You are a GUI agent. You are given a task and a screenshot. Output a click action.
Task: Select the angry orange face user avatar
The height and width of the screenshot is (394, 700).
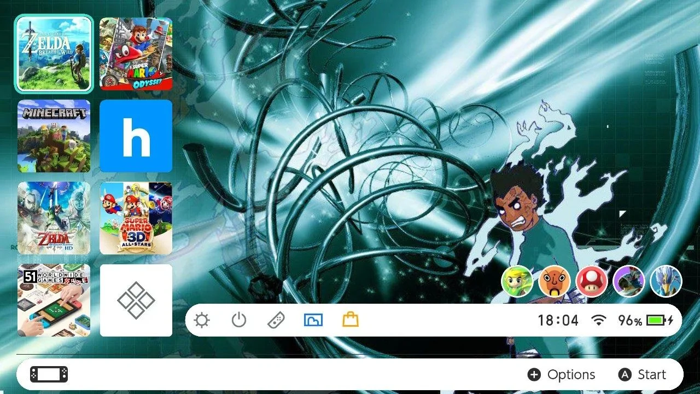click(x=555, y=281)
